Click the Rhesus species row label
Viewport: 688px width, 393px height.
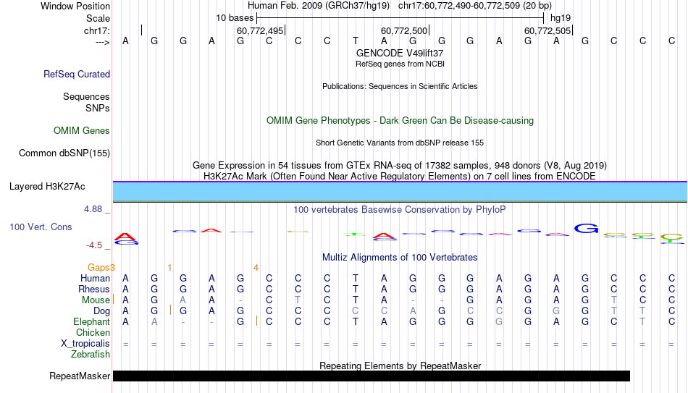pos(94,290)
